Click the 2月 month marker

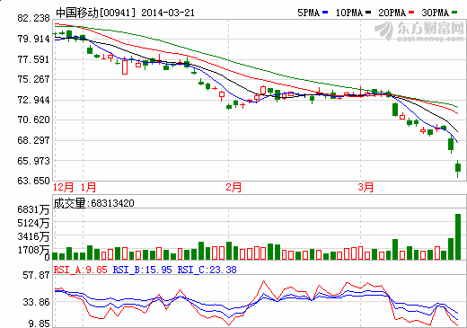(233, 188)
